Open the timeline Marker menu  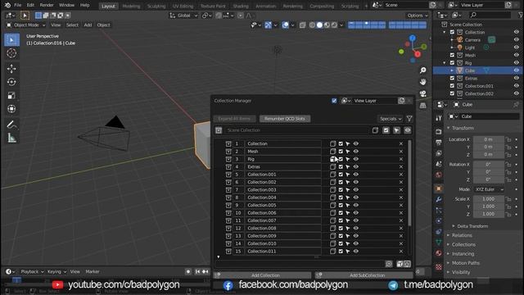[x=93, y=271]
